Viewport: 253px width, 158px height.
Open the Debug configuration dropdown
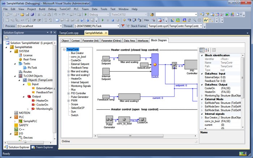tap(108, 14)
